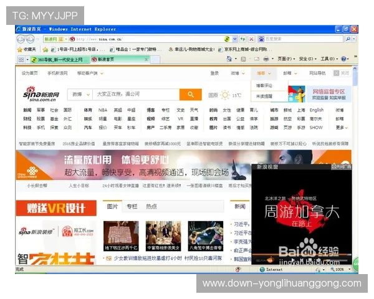The image size is (374, 299).
Task: Select 博客评论 from the 博客 dropdown
Action: tap(264, 85)
